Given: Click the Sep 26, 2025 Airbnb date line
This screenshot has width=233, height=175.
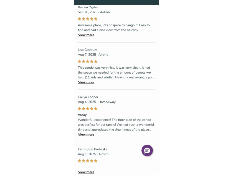Looking at the screenshot, I should pyautogui.click(x=94, y=12).
